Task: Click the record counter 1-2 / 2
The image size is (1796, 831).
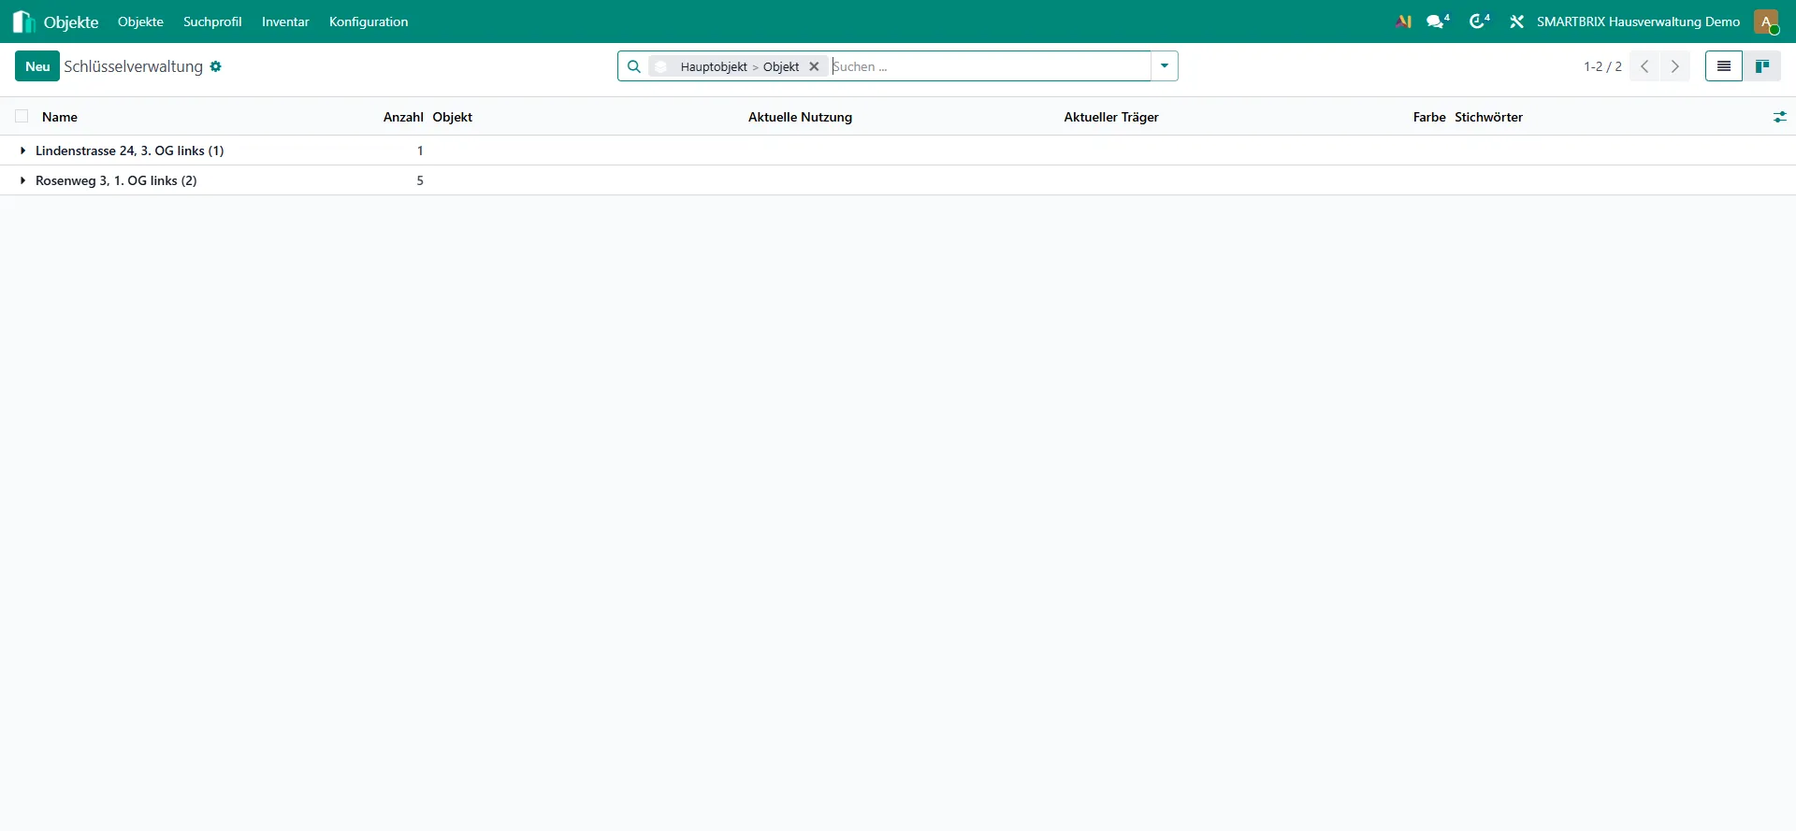Action: pos(1602,66)
